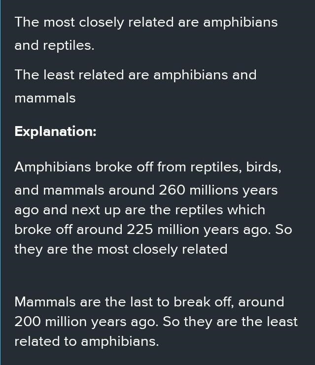Click the word amphibians in first sentence
315x365 pixels.
click(x=240, y=23)
